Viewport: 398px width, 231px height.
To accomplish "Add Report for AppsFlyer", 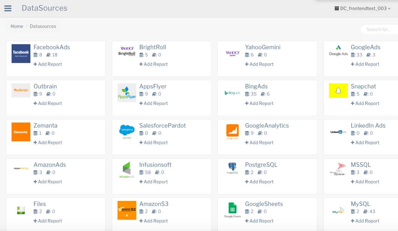I will coord(154,103).
